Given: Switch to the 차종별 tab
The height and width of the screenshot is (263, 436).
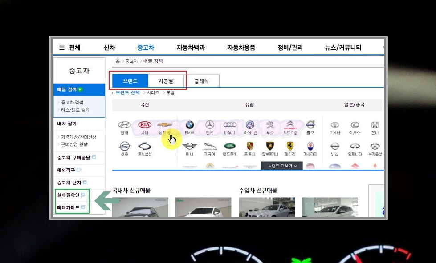Looking at the screenshot, I should tap(166, 81).
